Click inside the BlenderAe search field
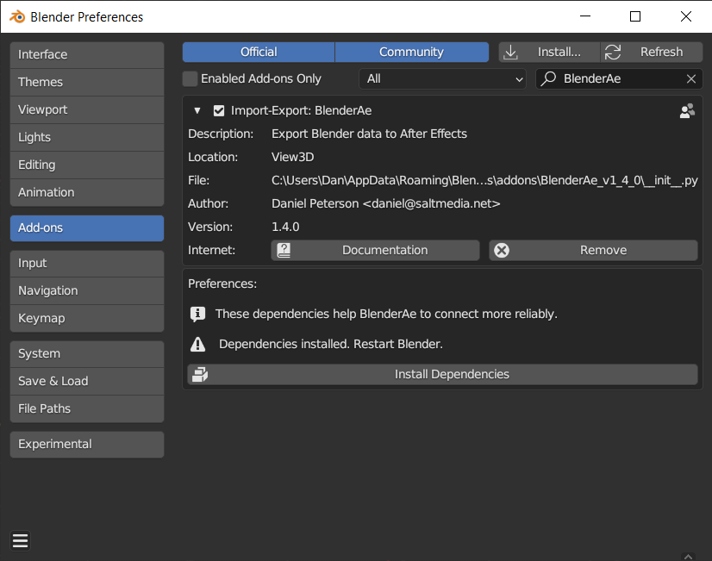712x561 pixels. (x=619, y=79)
